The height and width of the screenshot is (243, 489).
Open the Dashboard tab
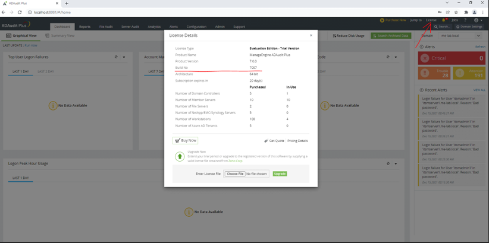coord(62,27)
